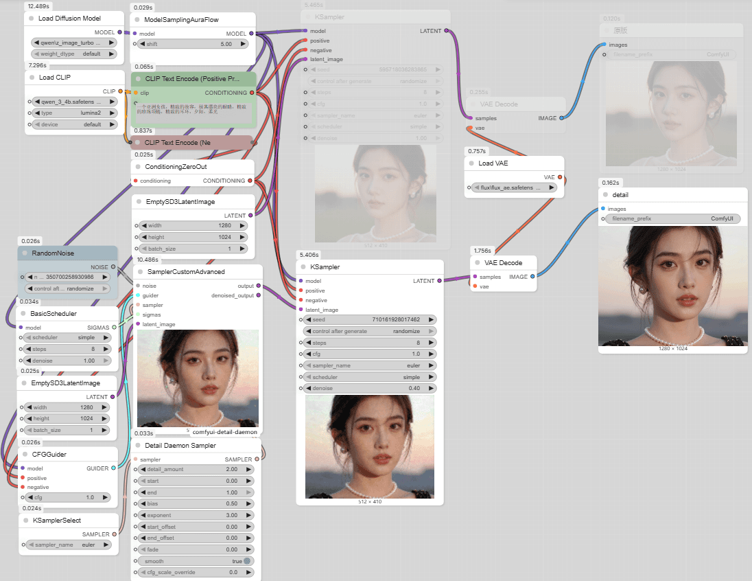Click the filename_prefix field in detail node
Image resolution: width=752 pixels, height=581 pixels.
tap(672, 219)
